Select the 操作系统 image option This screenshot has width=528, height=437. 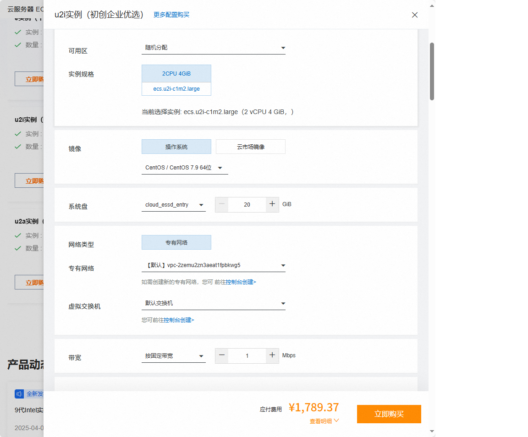tap(176, 147)
